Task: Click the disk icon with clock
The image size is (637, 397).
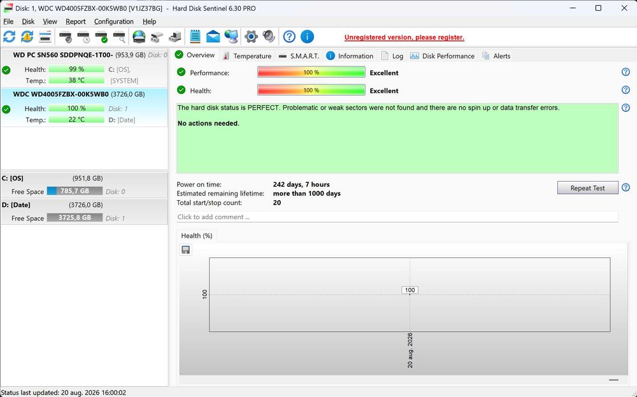Action: tap(83, 37)
